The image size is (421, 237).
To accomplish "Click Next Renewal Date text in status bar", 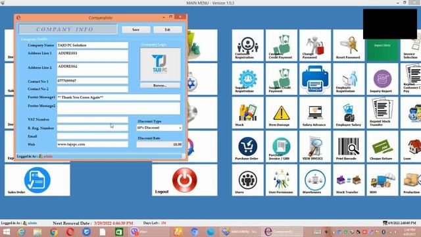I will [93, 223].
